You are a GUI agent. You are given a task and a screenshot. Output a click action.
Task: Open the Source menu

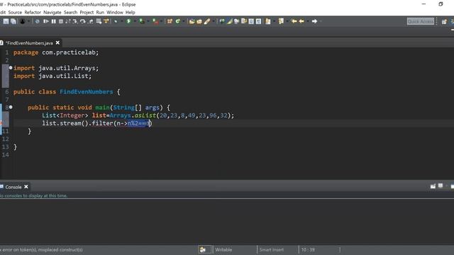tap(15, 13)
